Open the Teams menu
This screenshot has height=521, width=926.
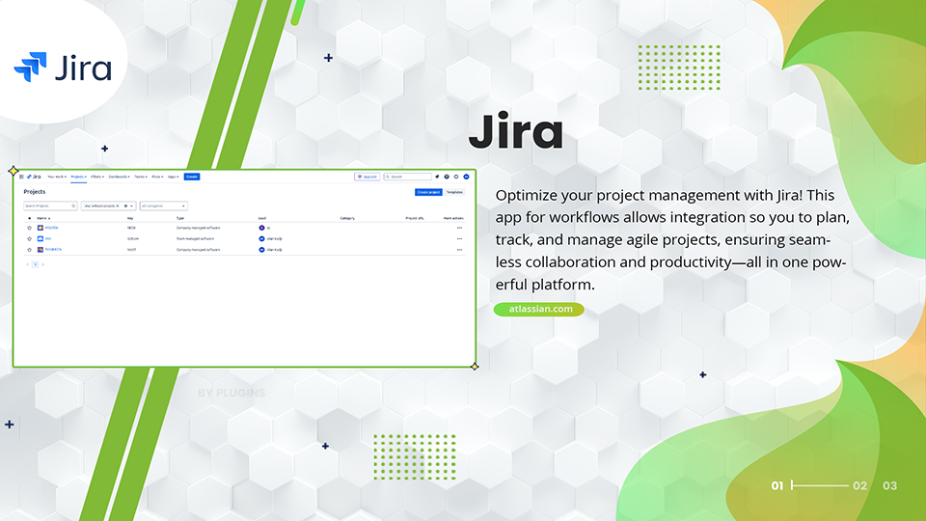141,177
